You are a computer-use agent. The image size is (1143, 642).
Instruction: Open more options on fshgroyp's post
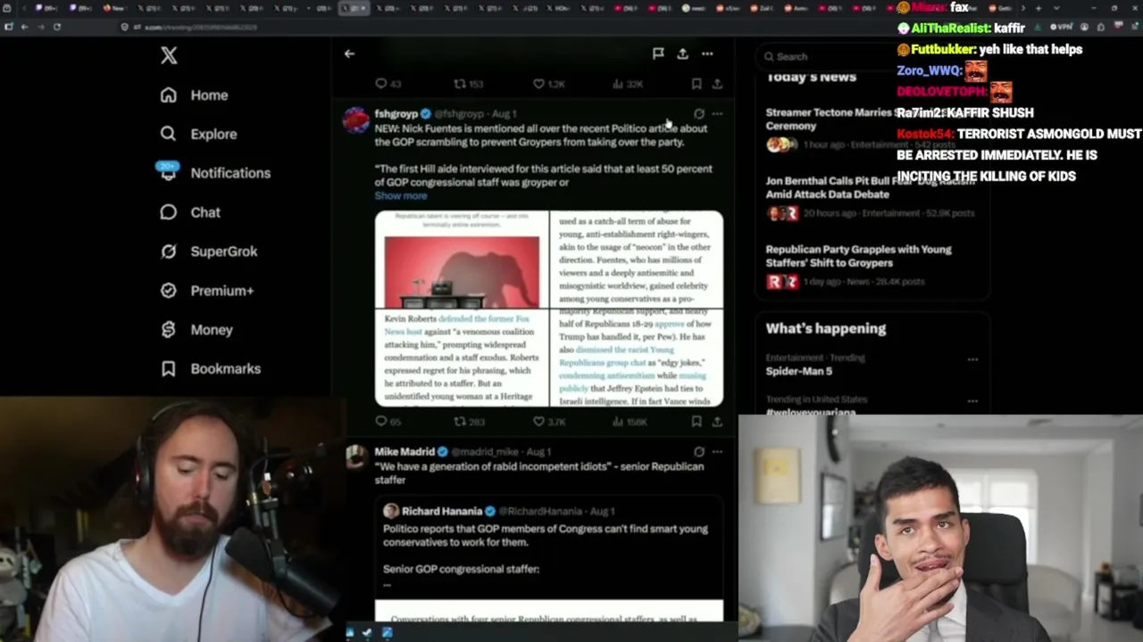tap(717, 114)
